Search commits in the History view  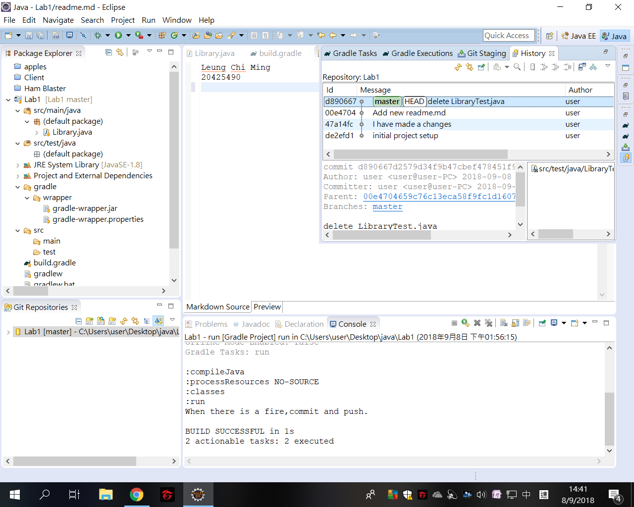pos(516,66)
